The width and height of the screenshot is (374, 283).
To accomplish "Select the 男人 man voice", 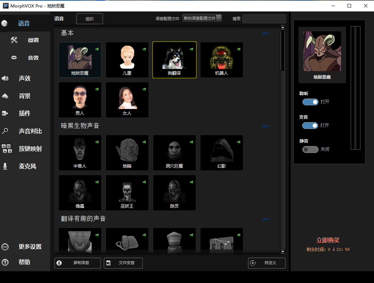I will pos(80,100).
